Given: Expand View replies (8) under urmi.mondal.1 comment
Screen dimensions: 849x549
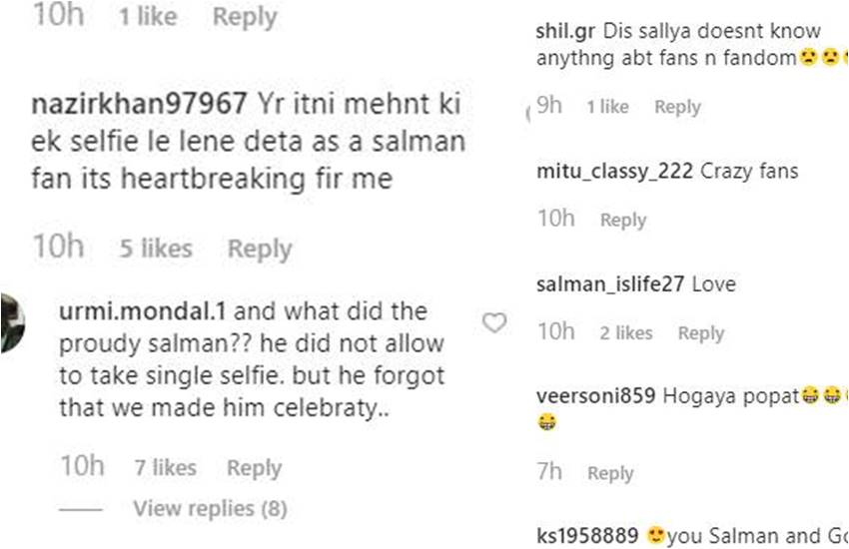Looking at the screenshot, I should tap(210, 509).
